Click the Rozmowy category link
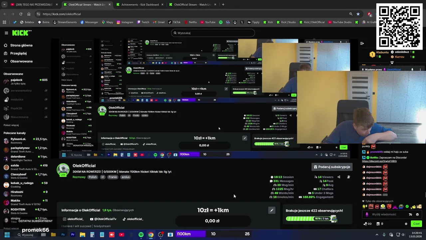The image size is (426, 240). tap(79, 177)
